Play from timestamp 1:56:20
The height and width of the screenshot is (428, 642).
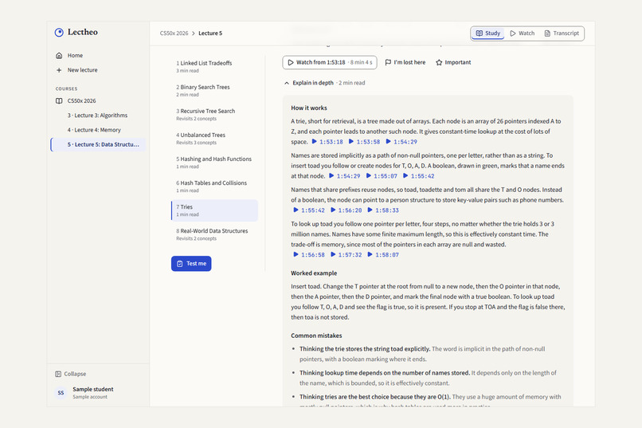[x=346, y=210]
